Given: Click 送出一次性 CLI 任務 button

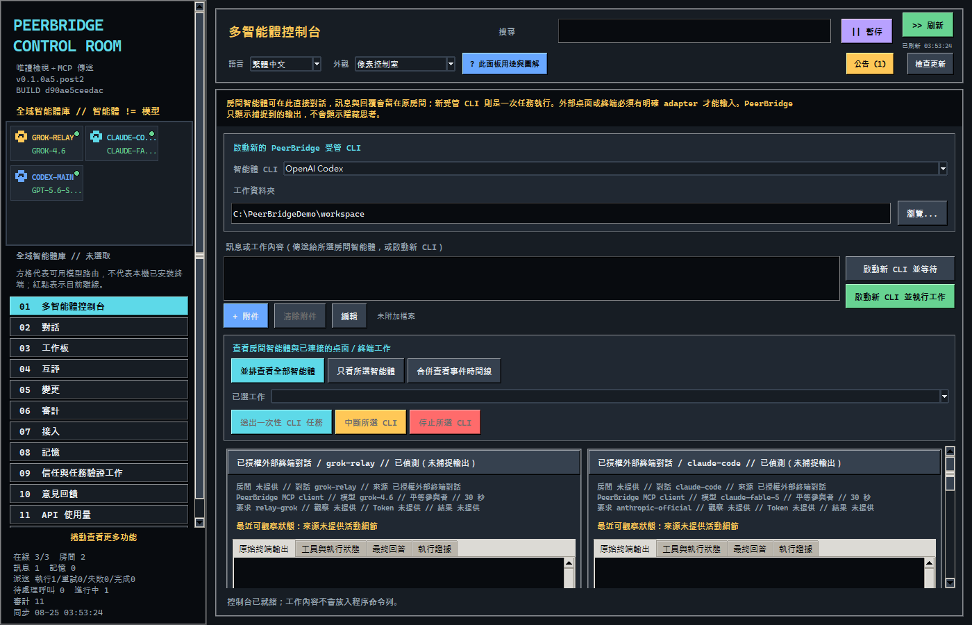Looking at the screenshot, I should [281, 422].
